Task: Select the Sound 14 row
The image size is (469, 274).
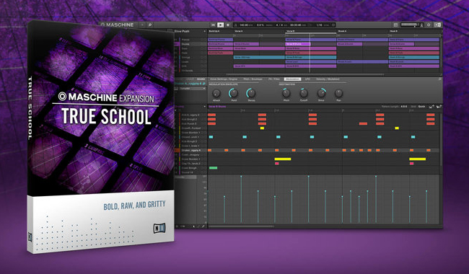Action: click(x=191, y=172)
